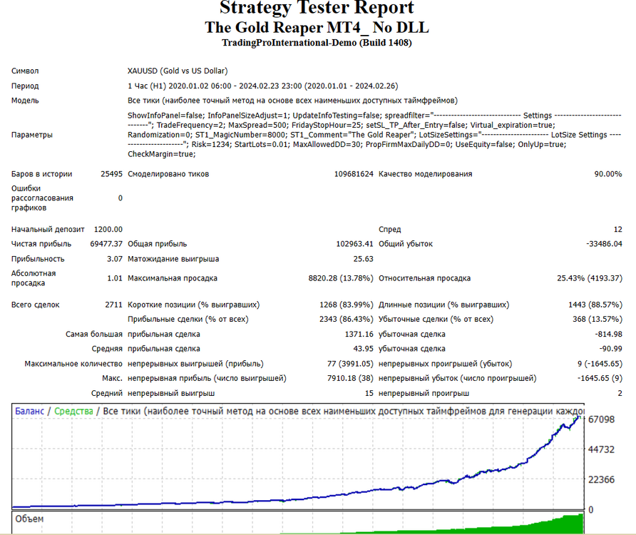Select the profit factor value 3.07
The image size is (636, 535).
click(115, 259)
